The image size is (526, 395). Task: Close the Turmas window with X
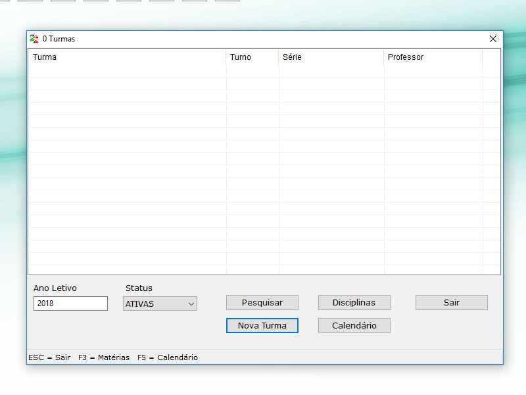(493, 39)
